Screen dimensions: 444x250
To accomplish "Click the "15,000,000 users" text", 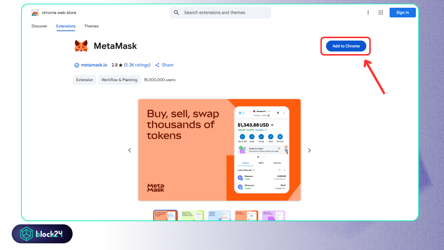I will point(159,80).
